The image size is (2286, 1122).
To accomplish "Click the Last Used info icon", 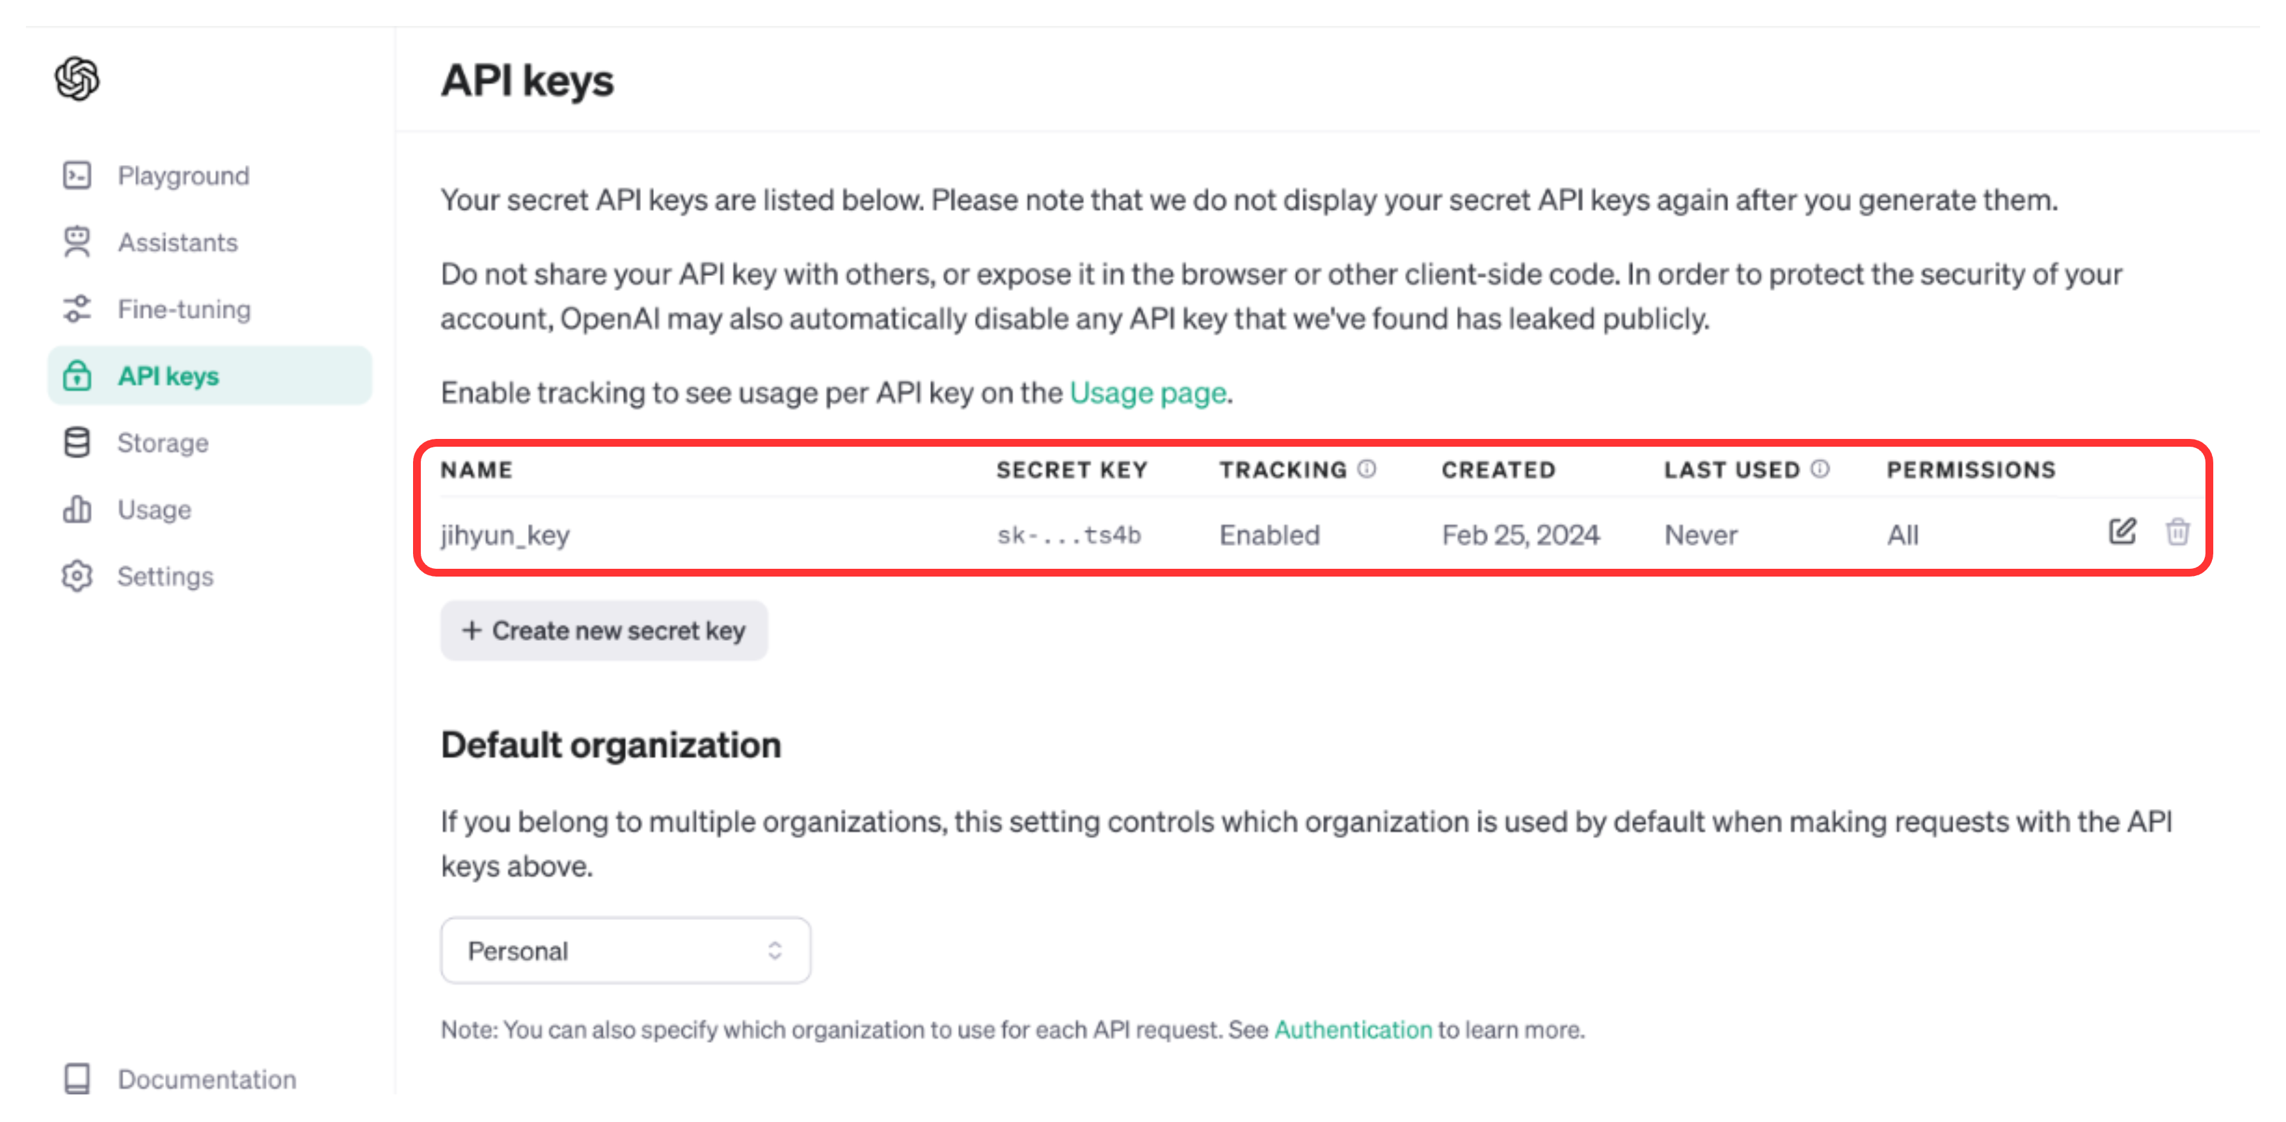I will click(x=1819, y=468).
